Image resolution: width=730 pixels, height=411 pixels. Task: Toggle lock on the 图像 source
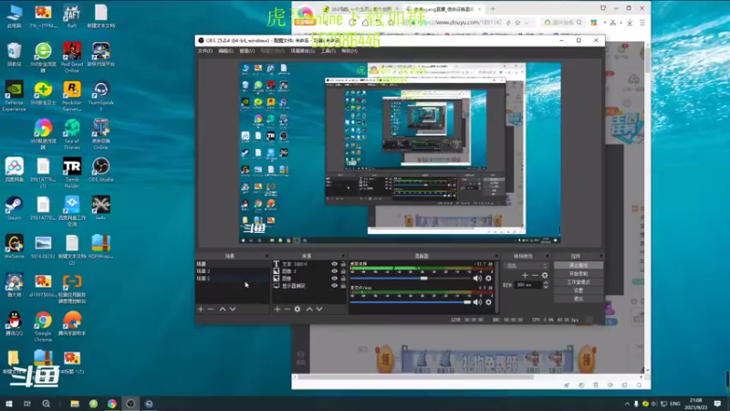coord(343,279)
